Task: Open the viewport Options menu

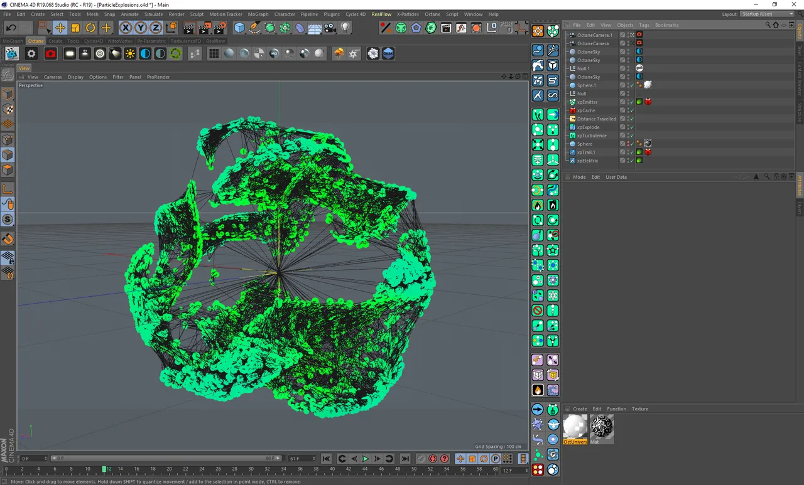Action: (x=98, y=77)
